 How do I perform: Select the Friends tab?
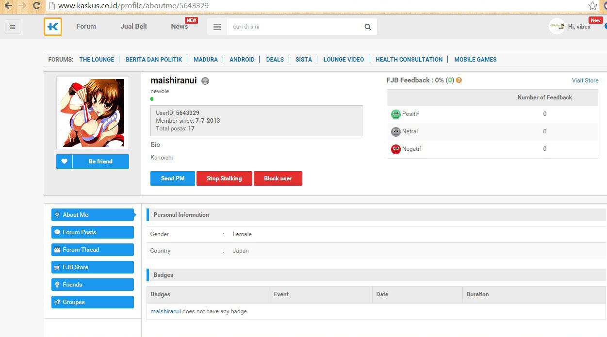pyautogui.click(x=93, y=285)
